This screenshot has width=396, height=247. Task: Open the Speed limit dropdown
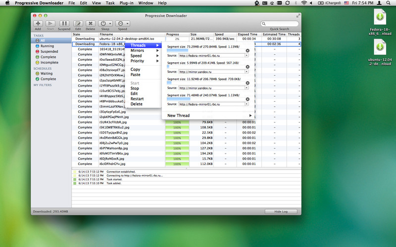click(123, 24)
